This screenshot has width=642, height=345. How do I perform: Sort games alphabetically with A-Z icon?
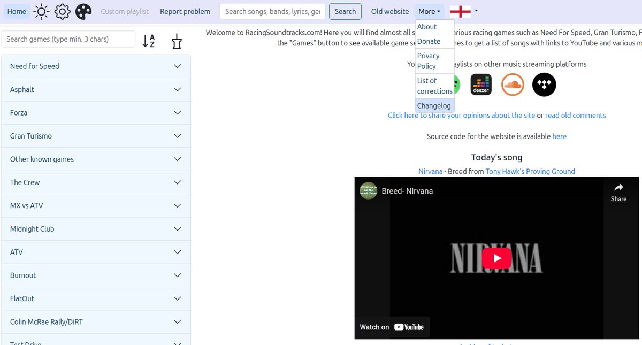[149, 41]
